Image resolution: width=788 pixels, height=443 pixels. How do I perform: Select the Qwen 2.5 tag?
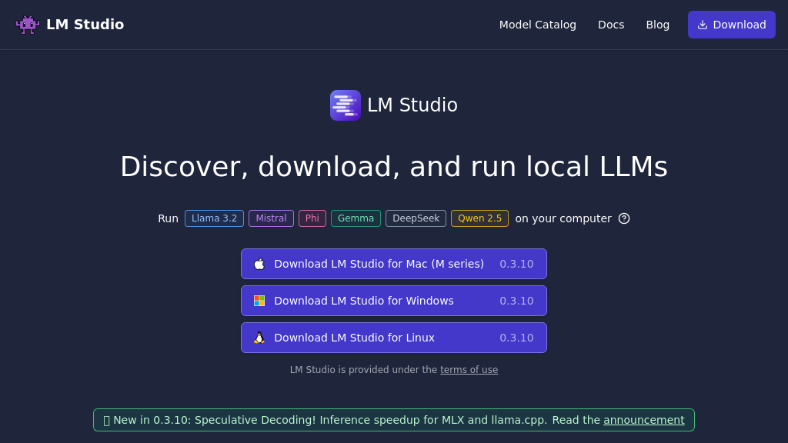tap(479, 218)
